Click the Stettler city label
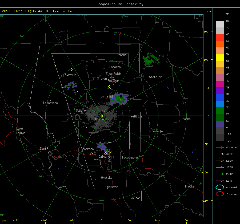This screenshot has width=240, height=224. tap(155, 77)
